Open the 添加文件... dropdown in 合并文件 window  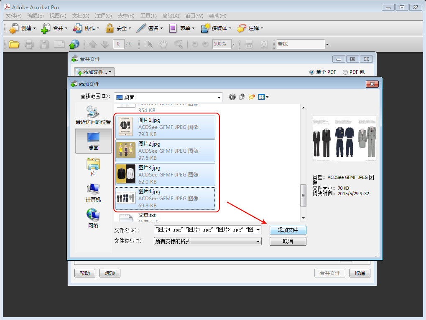[x=94, y=72]
